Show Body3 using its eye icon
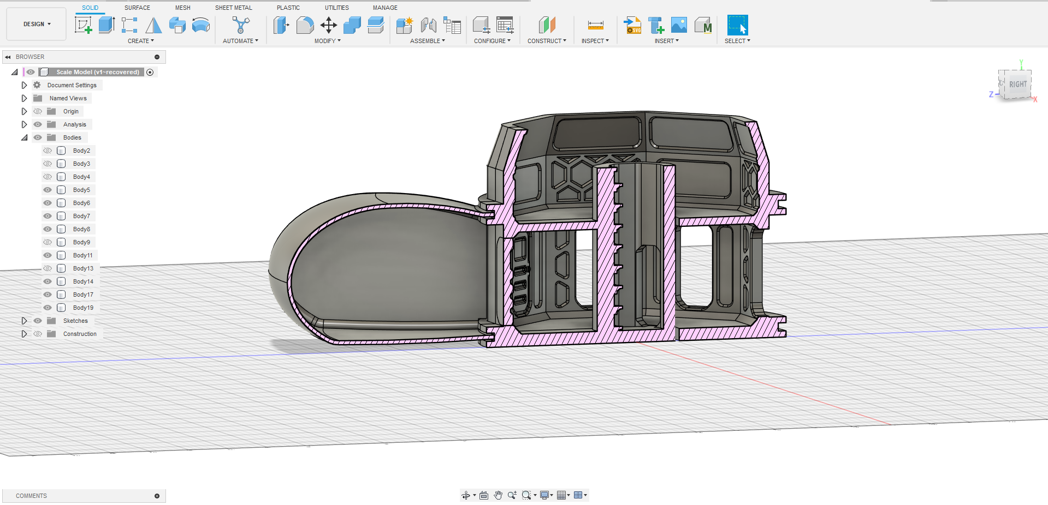 [48, 164]
